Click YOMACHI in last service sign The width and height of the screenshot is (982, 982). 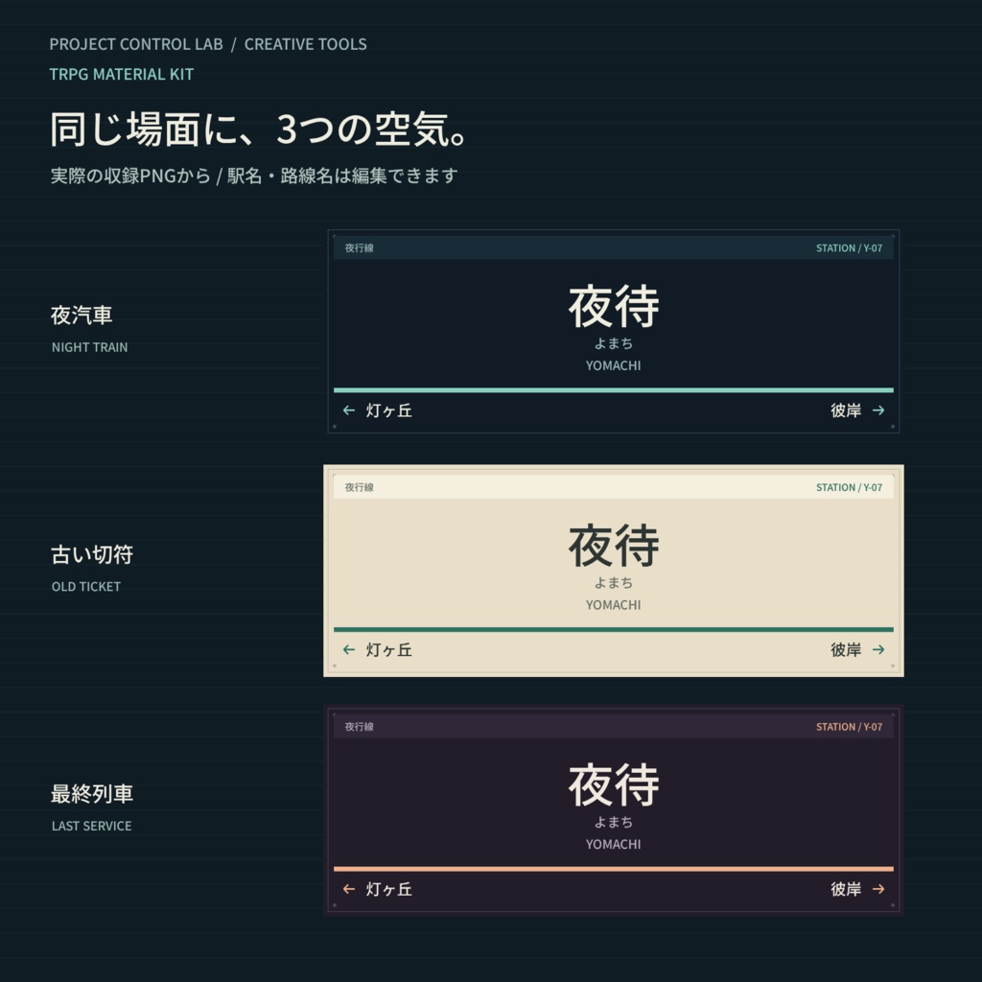(613, 844)
